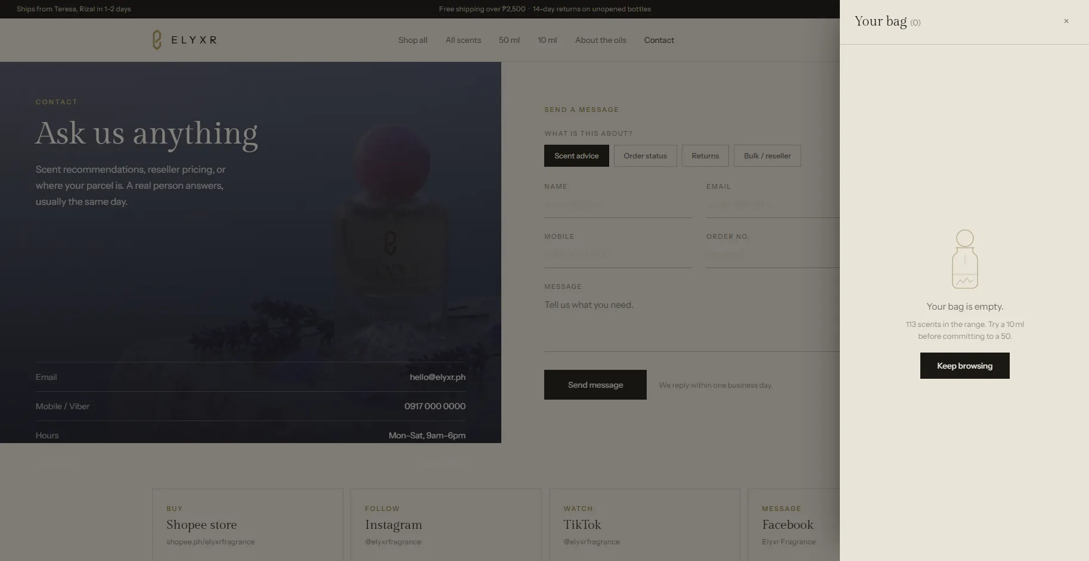
Task: Focus the Name input field
Action: [x=618, y=205]
